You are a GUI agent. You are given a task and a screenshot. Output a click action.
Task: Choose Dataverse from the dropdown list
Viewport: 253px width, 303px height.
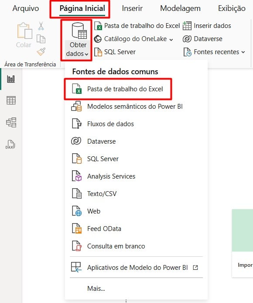point(136,141)
